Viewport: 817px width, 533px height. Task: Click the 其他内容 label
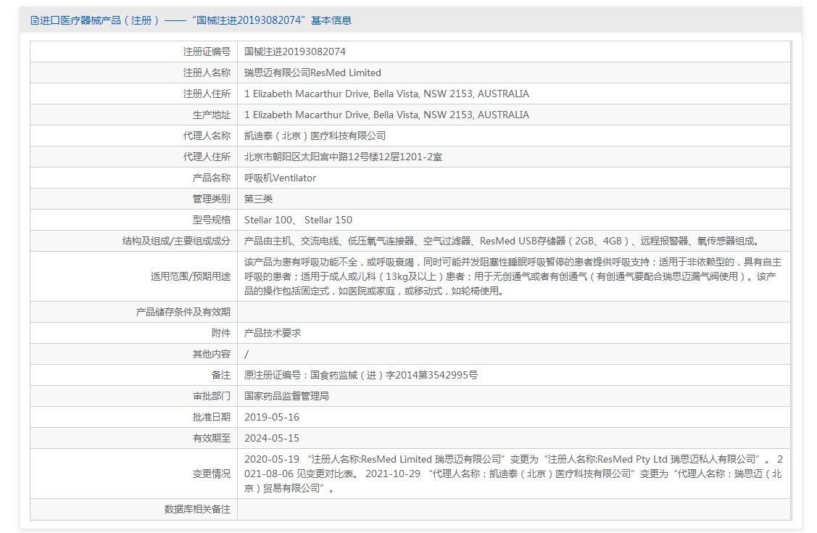point(212,354)
